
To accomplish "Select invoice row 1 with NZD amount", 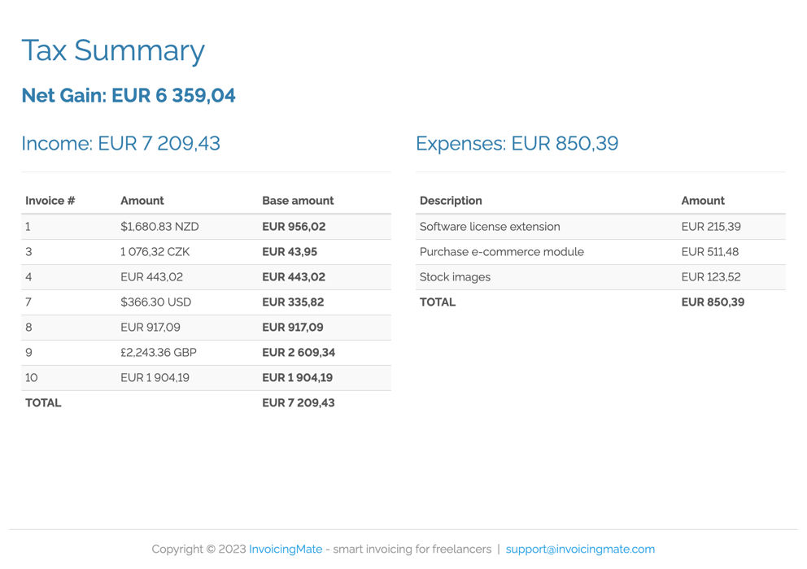I will 159,226.
